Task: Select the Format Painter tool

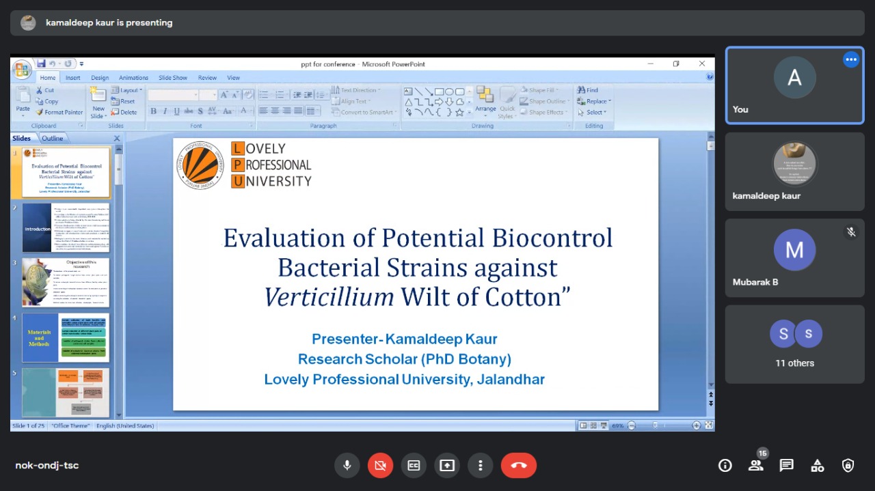Action: 59,112
